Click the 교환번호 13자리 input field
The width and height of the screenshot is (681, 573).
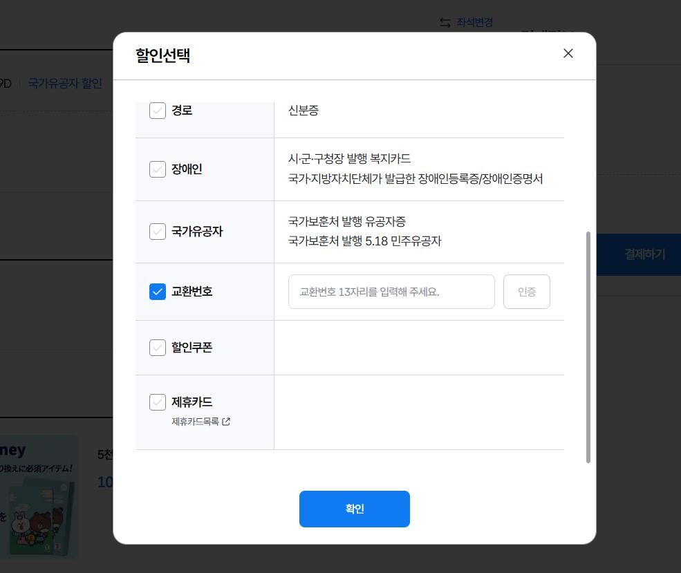point(391,292)
